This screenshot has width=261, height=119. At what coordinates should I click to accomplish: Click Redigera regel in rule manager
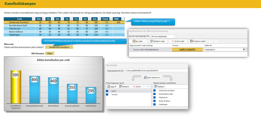pyautogui.click(x=158, y=41)
